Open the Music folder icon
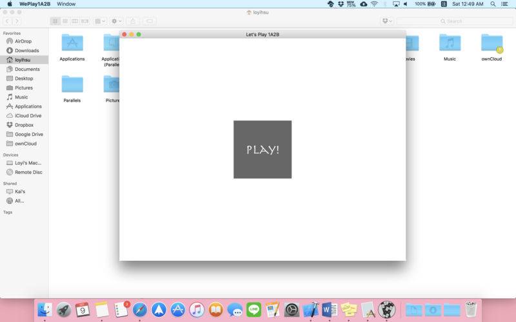The height and width of the screenshot is (322, 516). (450, 43)
